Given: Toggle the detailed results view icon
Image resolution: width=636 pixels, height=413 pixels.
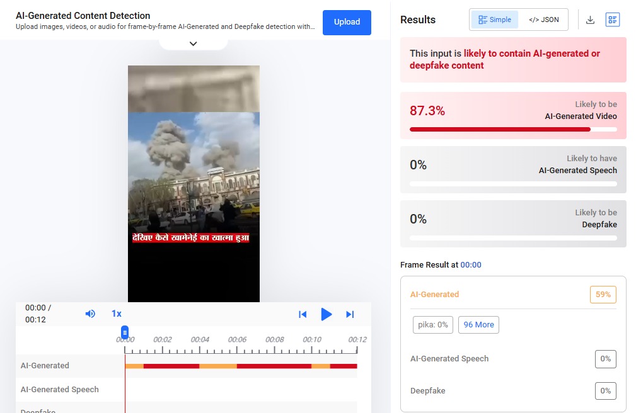Looking at the screenshot, I should [613, 20].
